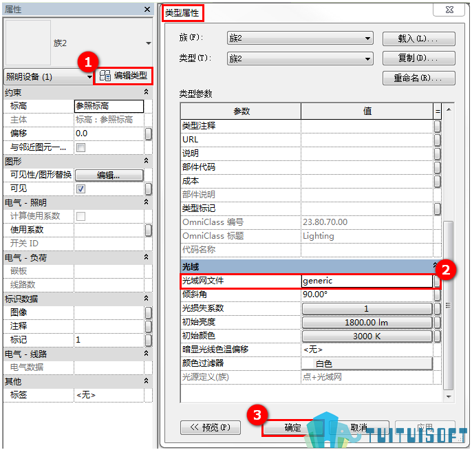Open the 颜色过滤器 白色 color swatch
This screenshot has width=472, height=450.
(367, 363)
